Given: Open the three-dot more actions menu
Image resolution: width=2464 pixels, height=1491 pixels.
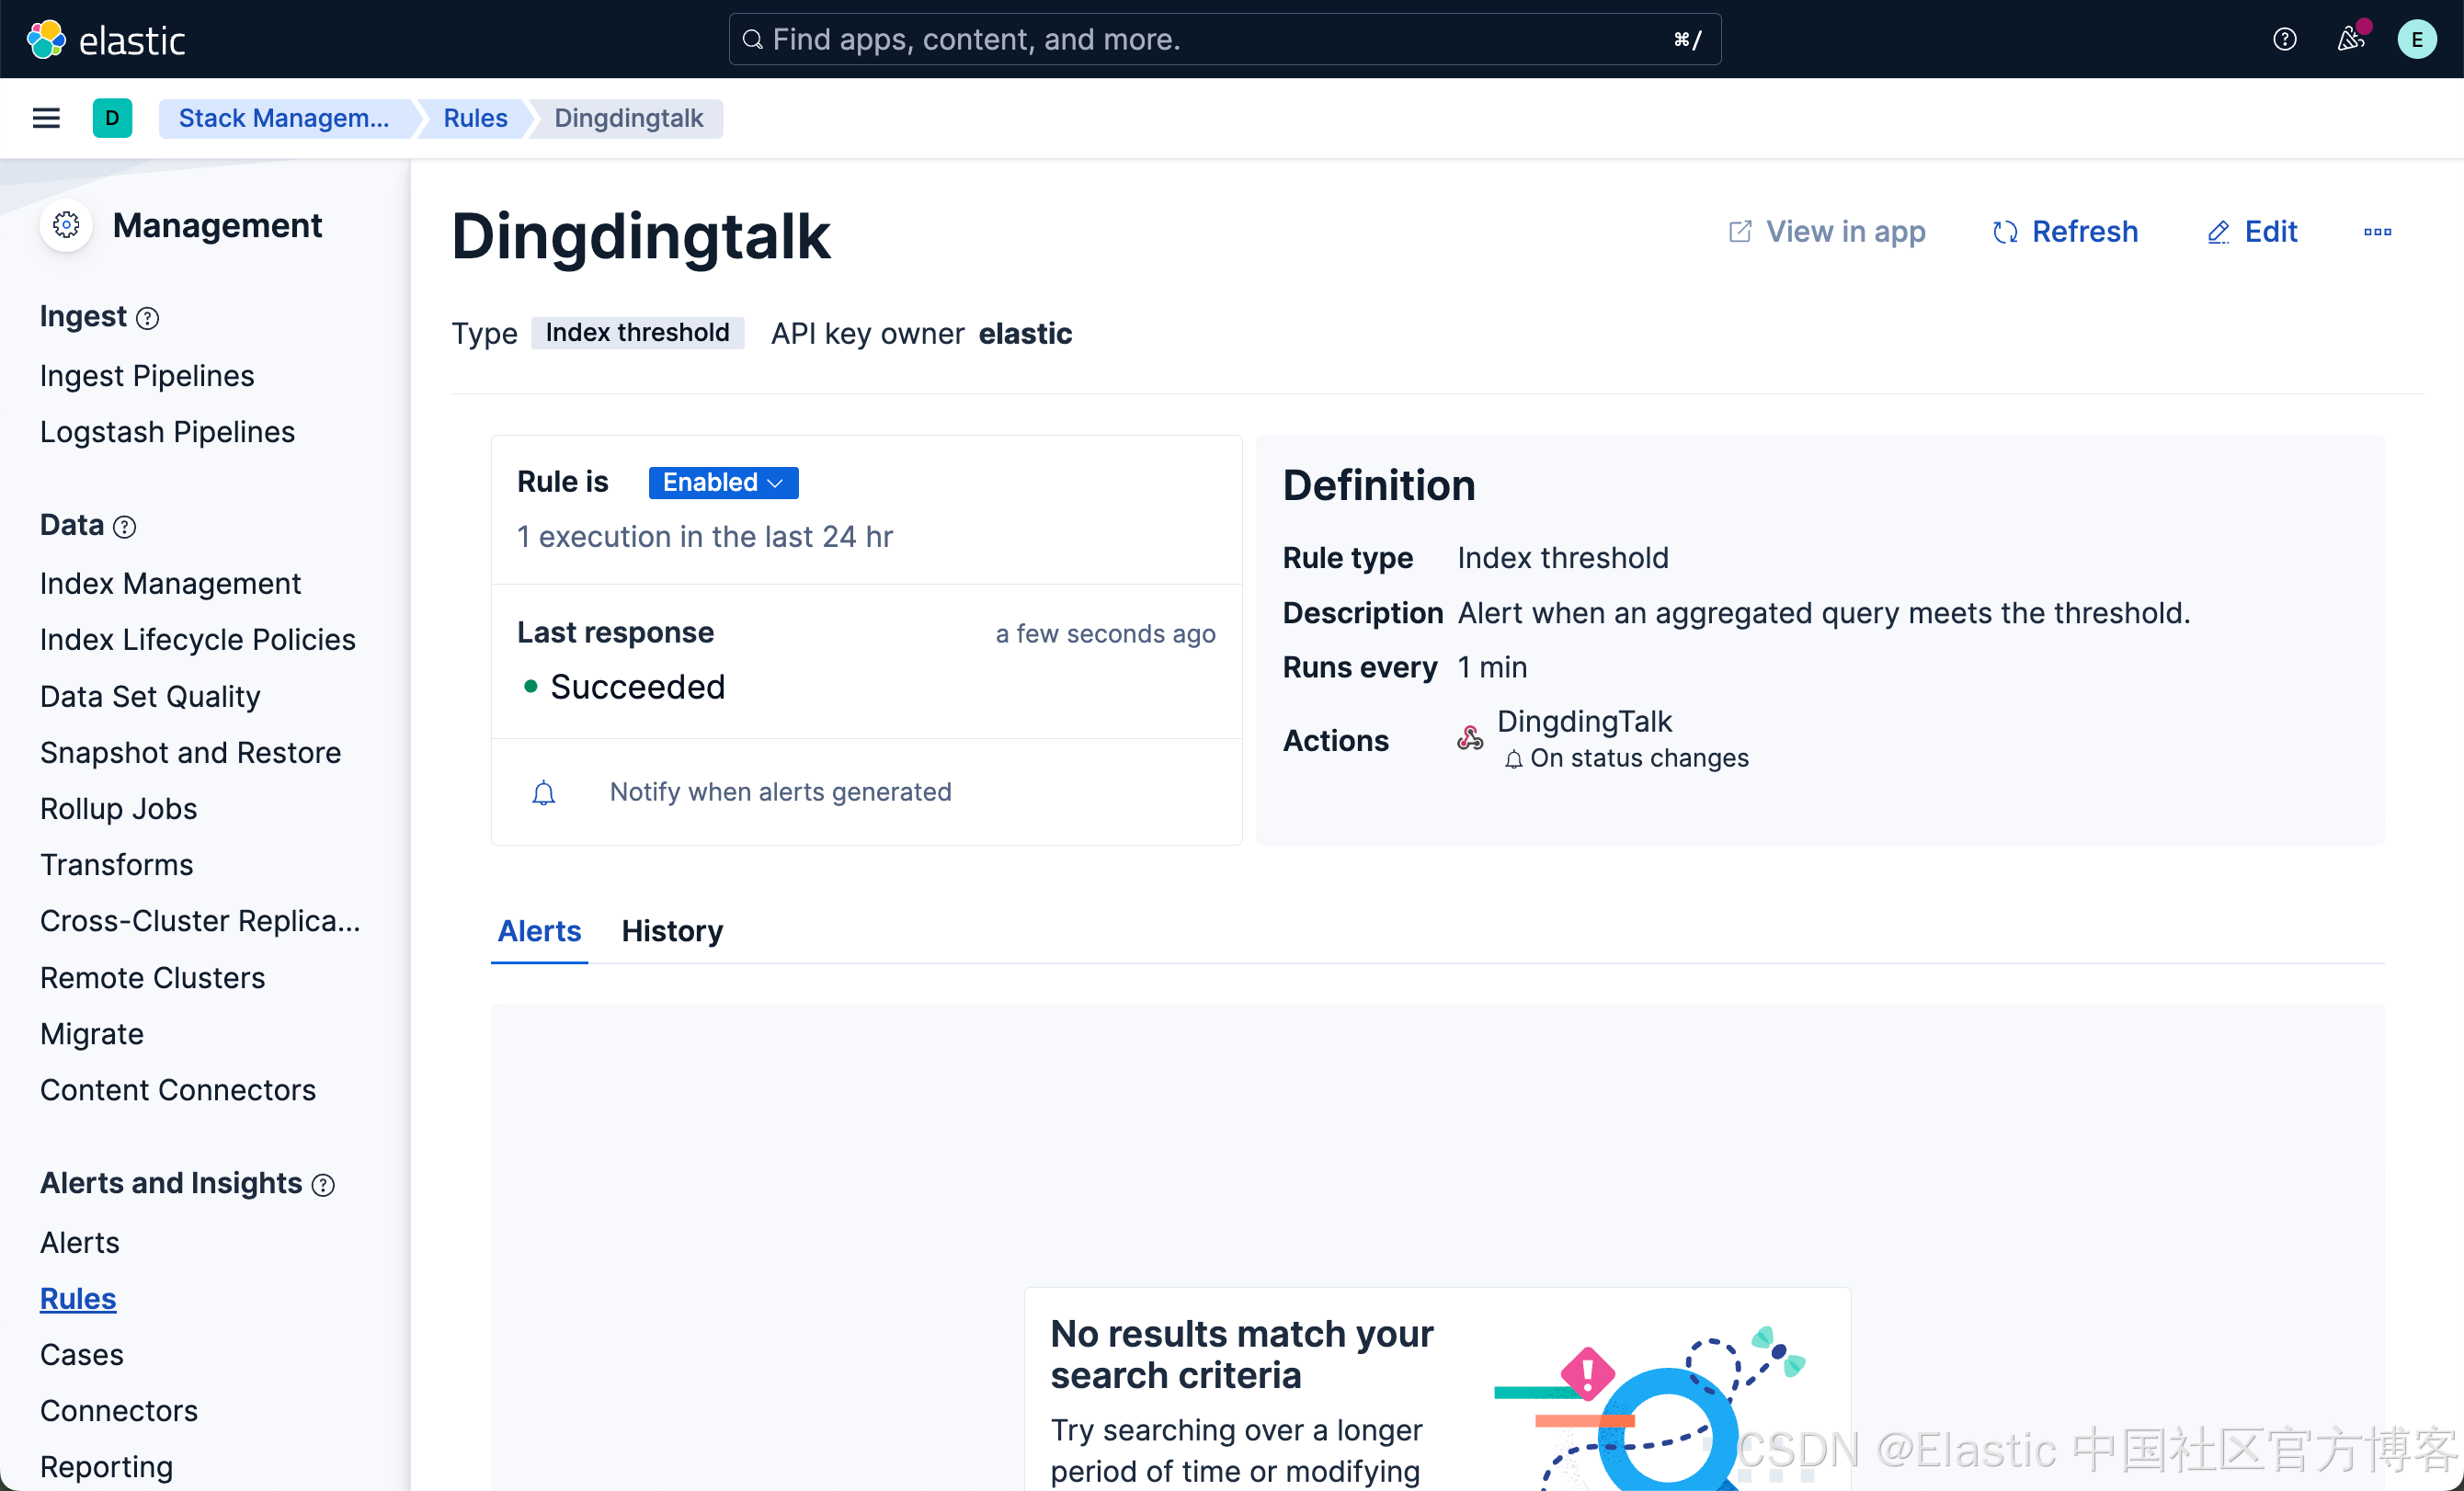Looking at the screenshot, I should [2377, 232].
